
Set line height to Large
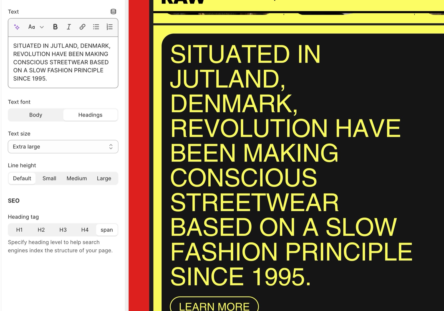pyautogui.click(x=104, y=178)
